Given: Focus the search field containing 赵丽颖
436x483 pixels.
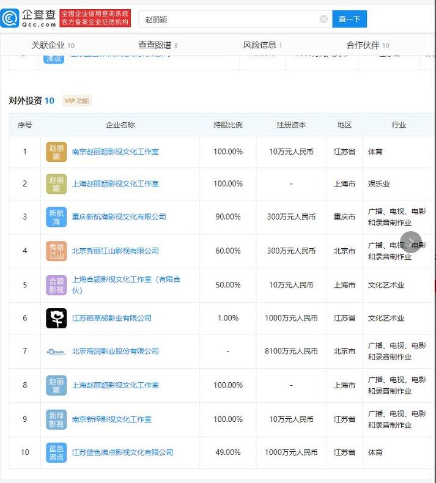Looking at the screenshot, I should [x=235, y=19].
